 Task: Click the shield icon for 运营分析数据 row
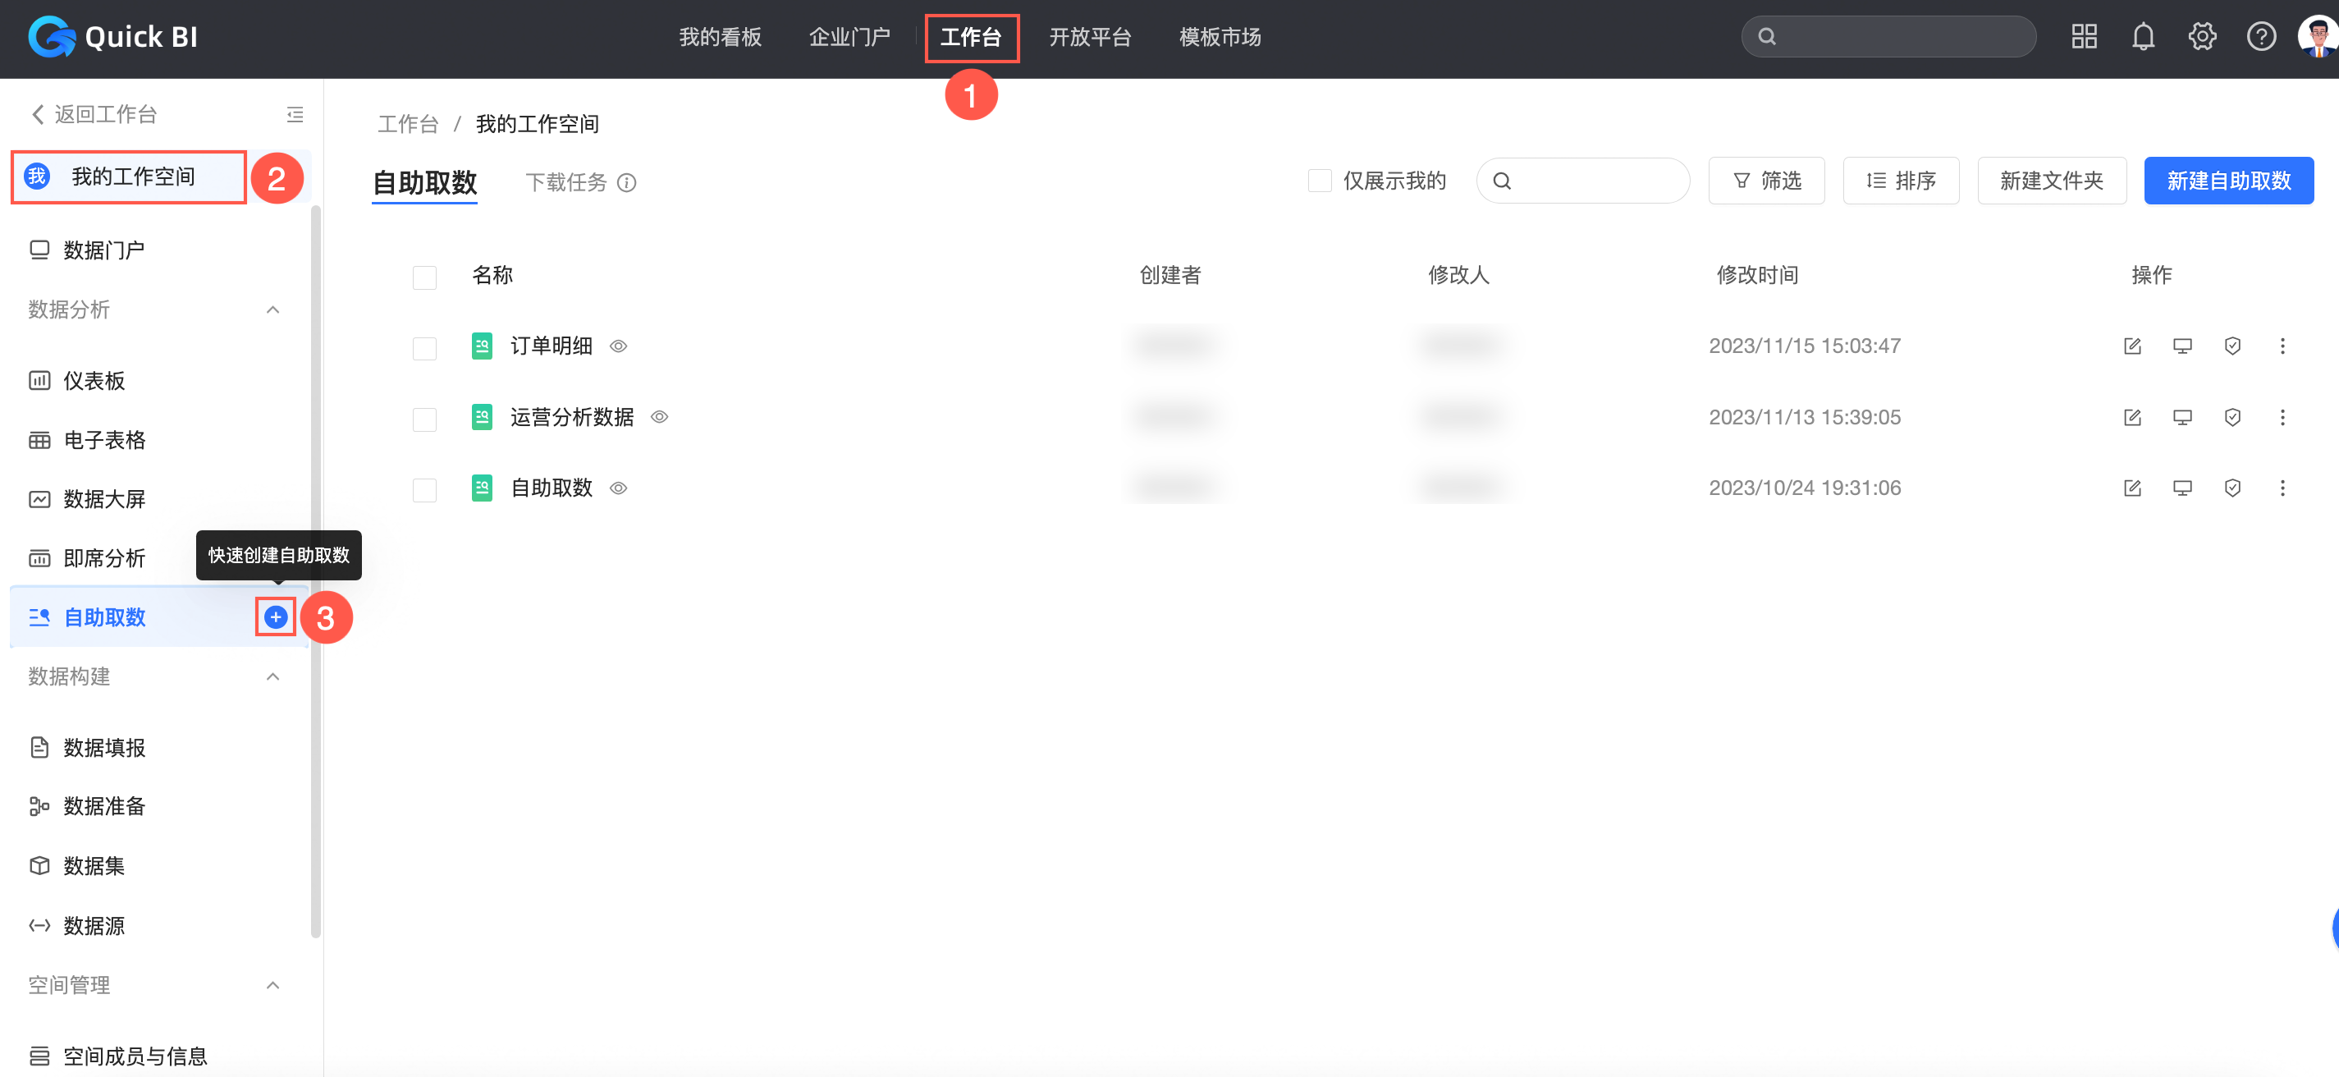coord(2231,417)
